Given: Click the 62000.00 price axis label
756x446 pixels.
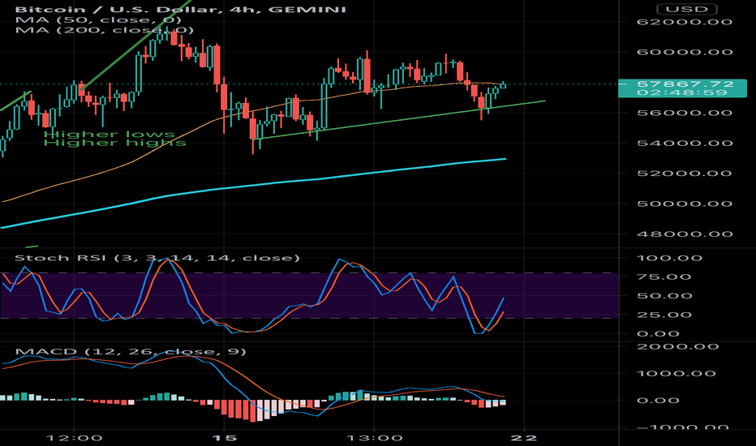Looking at the screenshot, I should [x=685, y=22].
